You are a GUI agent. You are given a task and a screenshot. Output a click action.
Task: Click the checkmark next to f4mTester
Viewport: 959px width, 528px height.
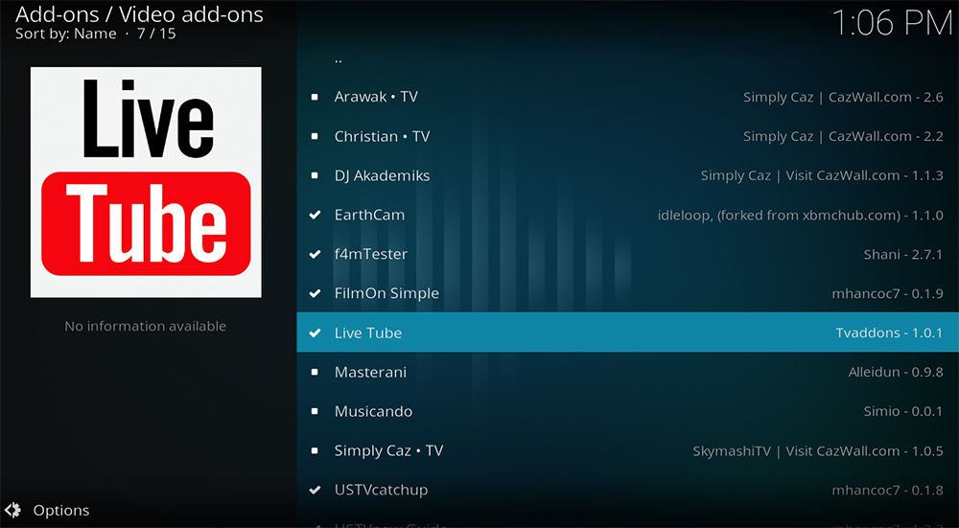(x=315, y=254)
